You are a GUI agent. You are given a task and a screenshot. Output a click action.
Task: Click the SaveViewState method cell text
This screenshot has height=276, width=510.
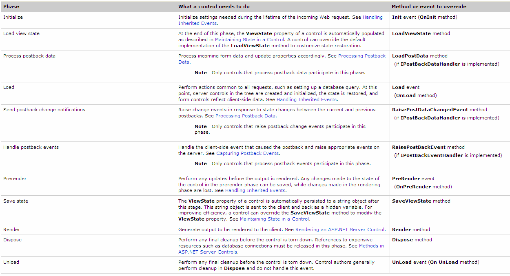(x=421, y=201)
